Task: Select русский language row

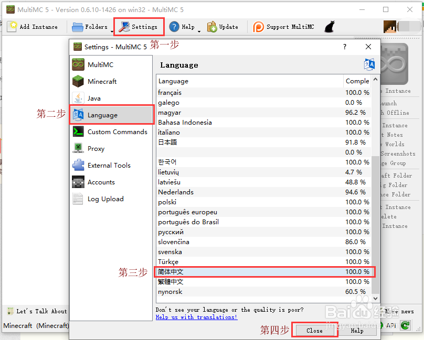Action: [x=263, y=232]
